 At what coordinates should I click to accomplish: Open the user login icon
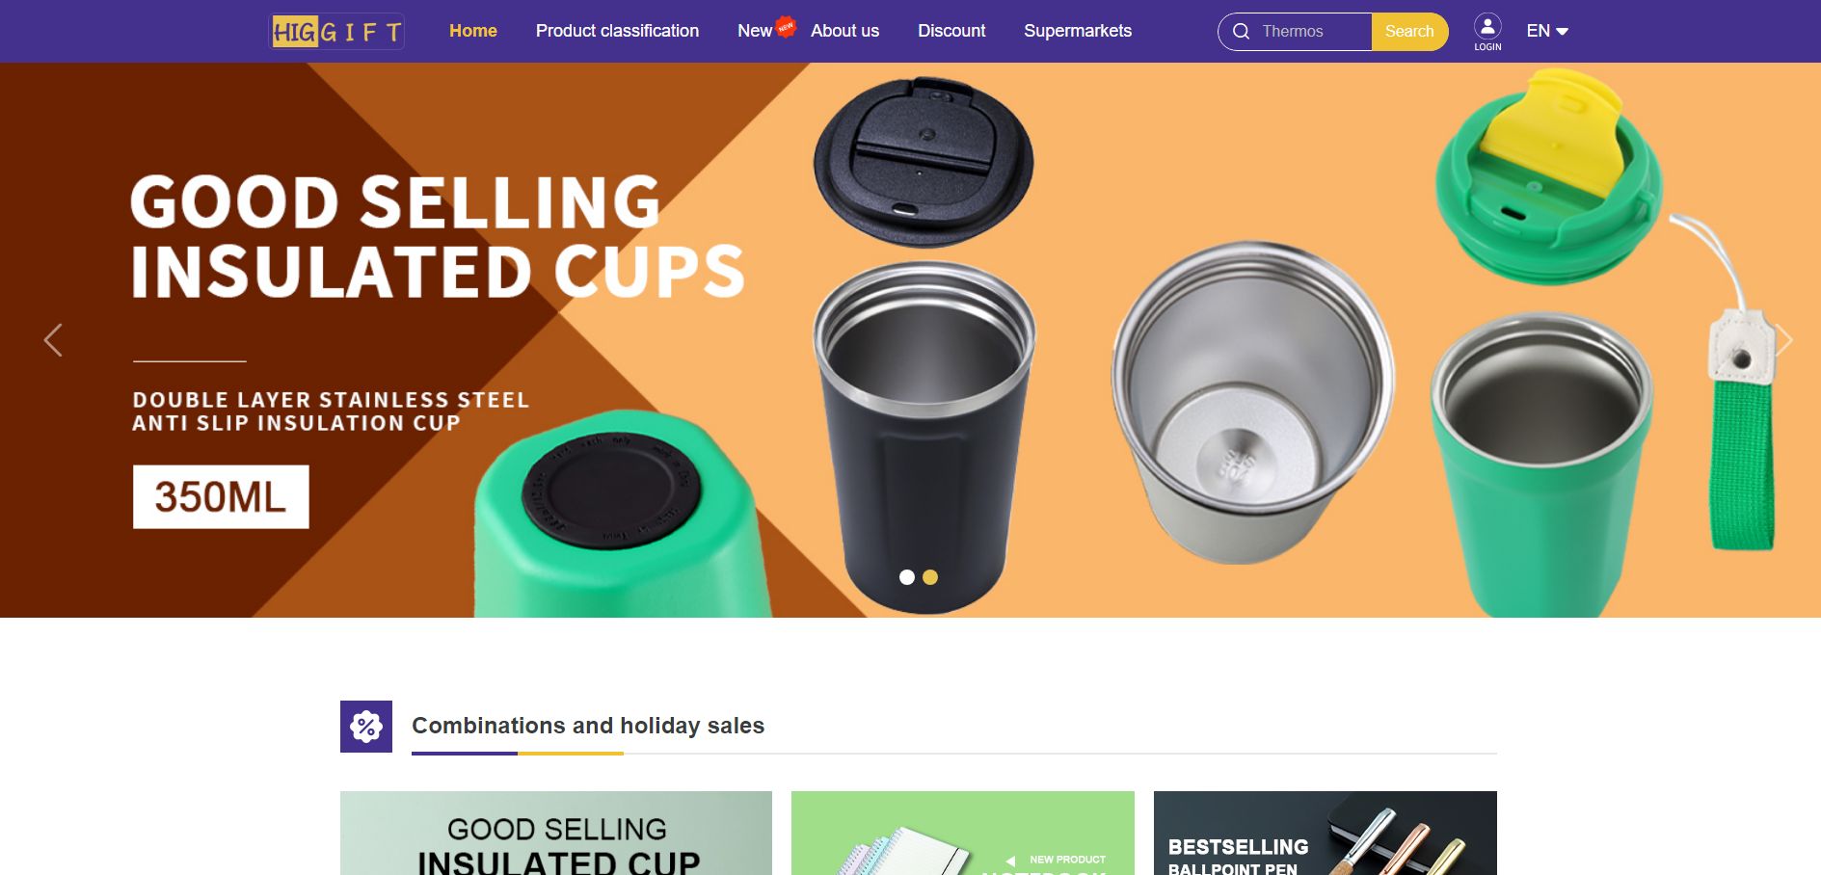(x=1487, y=32)
